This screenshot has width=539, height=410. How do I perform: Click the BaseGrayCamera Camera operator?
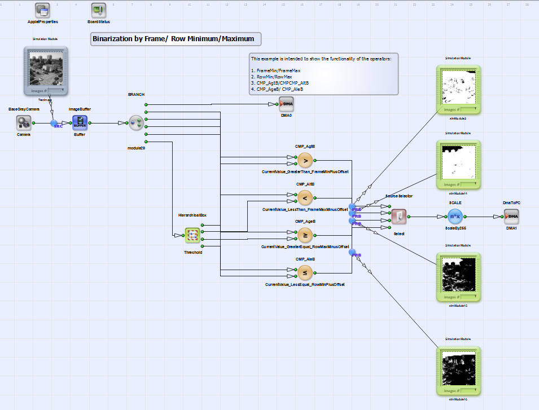tap(23, 123)
